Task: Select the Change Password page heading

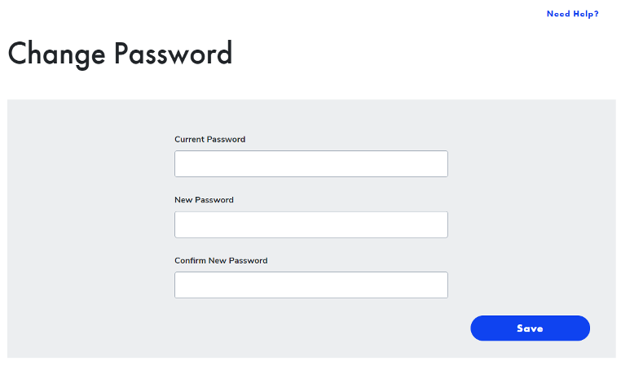Action: [x=120, y=54]
